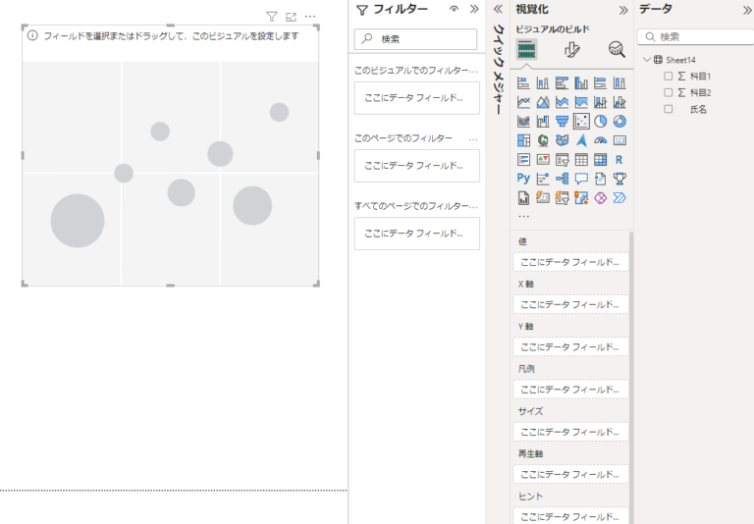The image size is (754, 524).
Task: Switch to the Analytics tab icon
Action: pos(617,49)
